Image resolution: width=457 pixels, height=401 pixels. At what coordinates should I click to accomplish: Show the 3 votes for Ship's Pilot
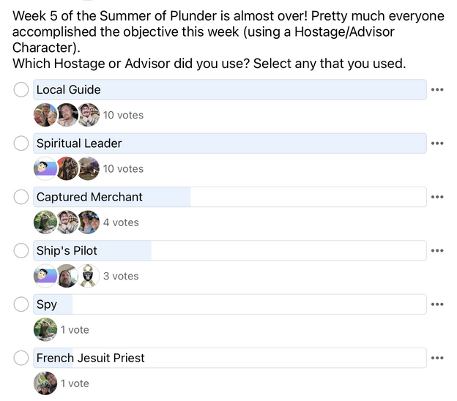point(121,276)
